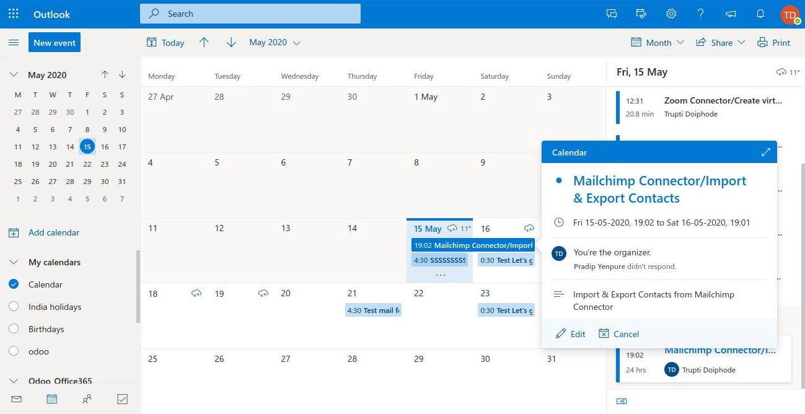
Task: Open To Do with the checkmark icon
Action: (x=122, y=399)
